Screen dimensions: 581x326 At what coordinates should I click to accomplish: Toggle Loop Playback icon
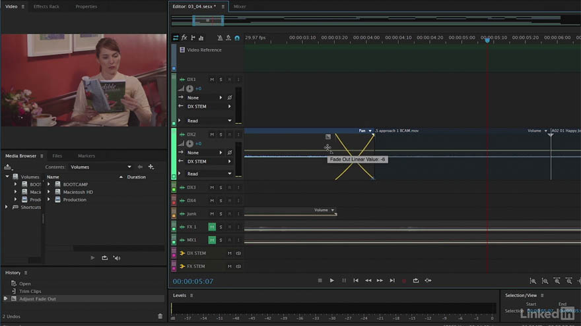tap(416, 281)
